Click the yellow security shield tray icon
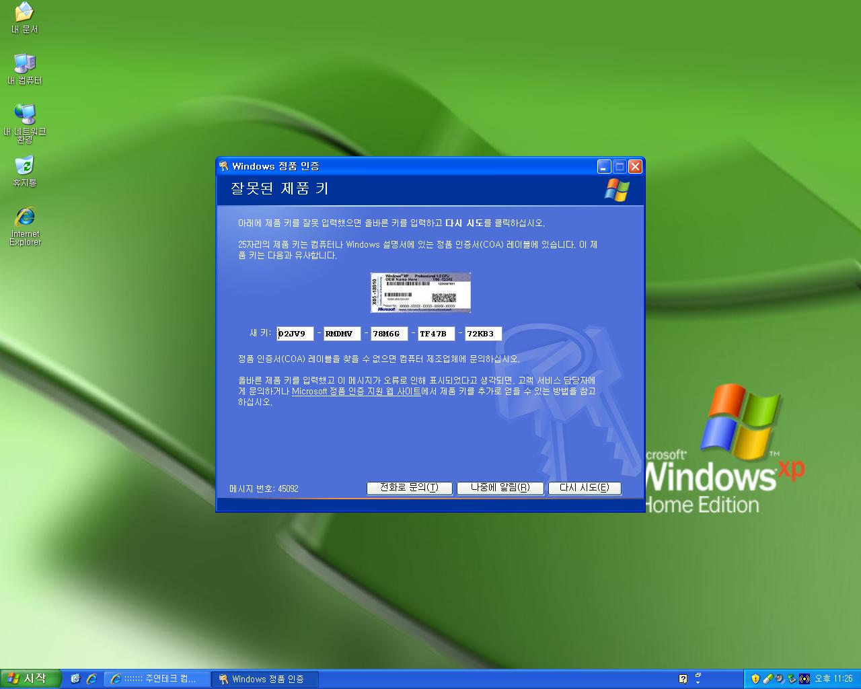This screenshot has height=689, width=861. pyautogui.click(x=755, y=679)
